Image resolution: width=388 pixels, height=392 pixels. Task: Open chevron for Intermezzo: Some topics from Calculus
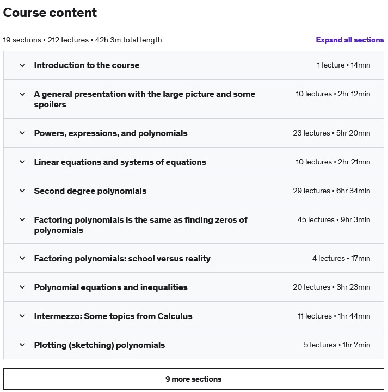point(22,316)
